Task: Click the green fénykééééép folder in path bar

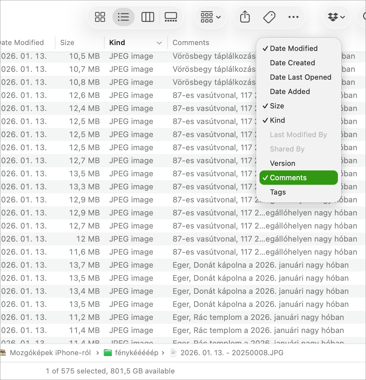Action: (131, 353)
